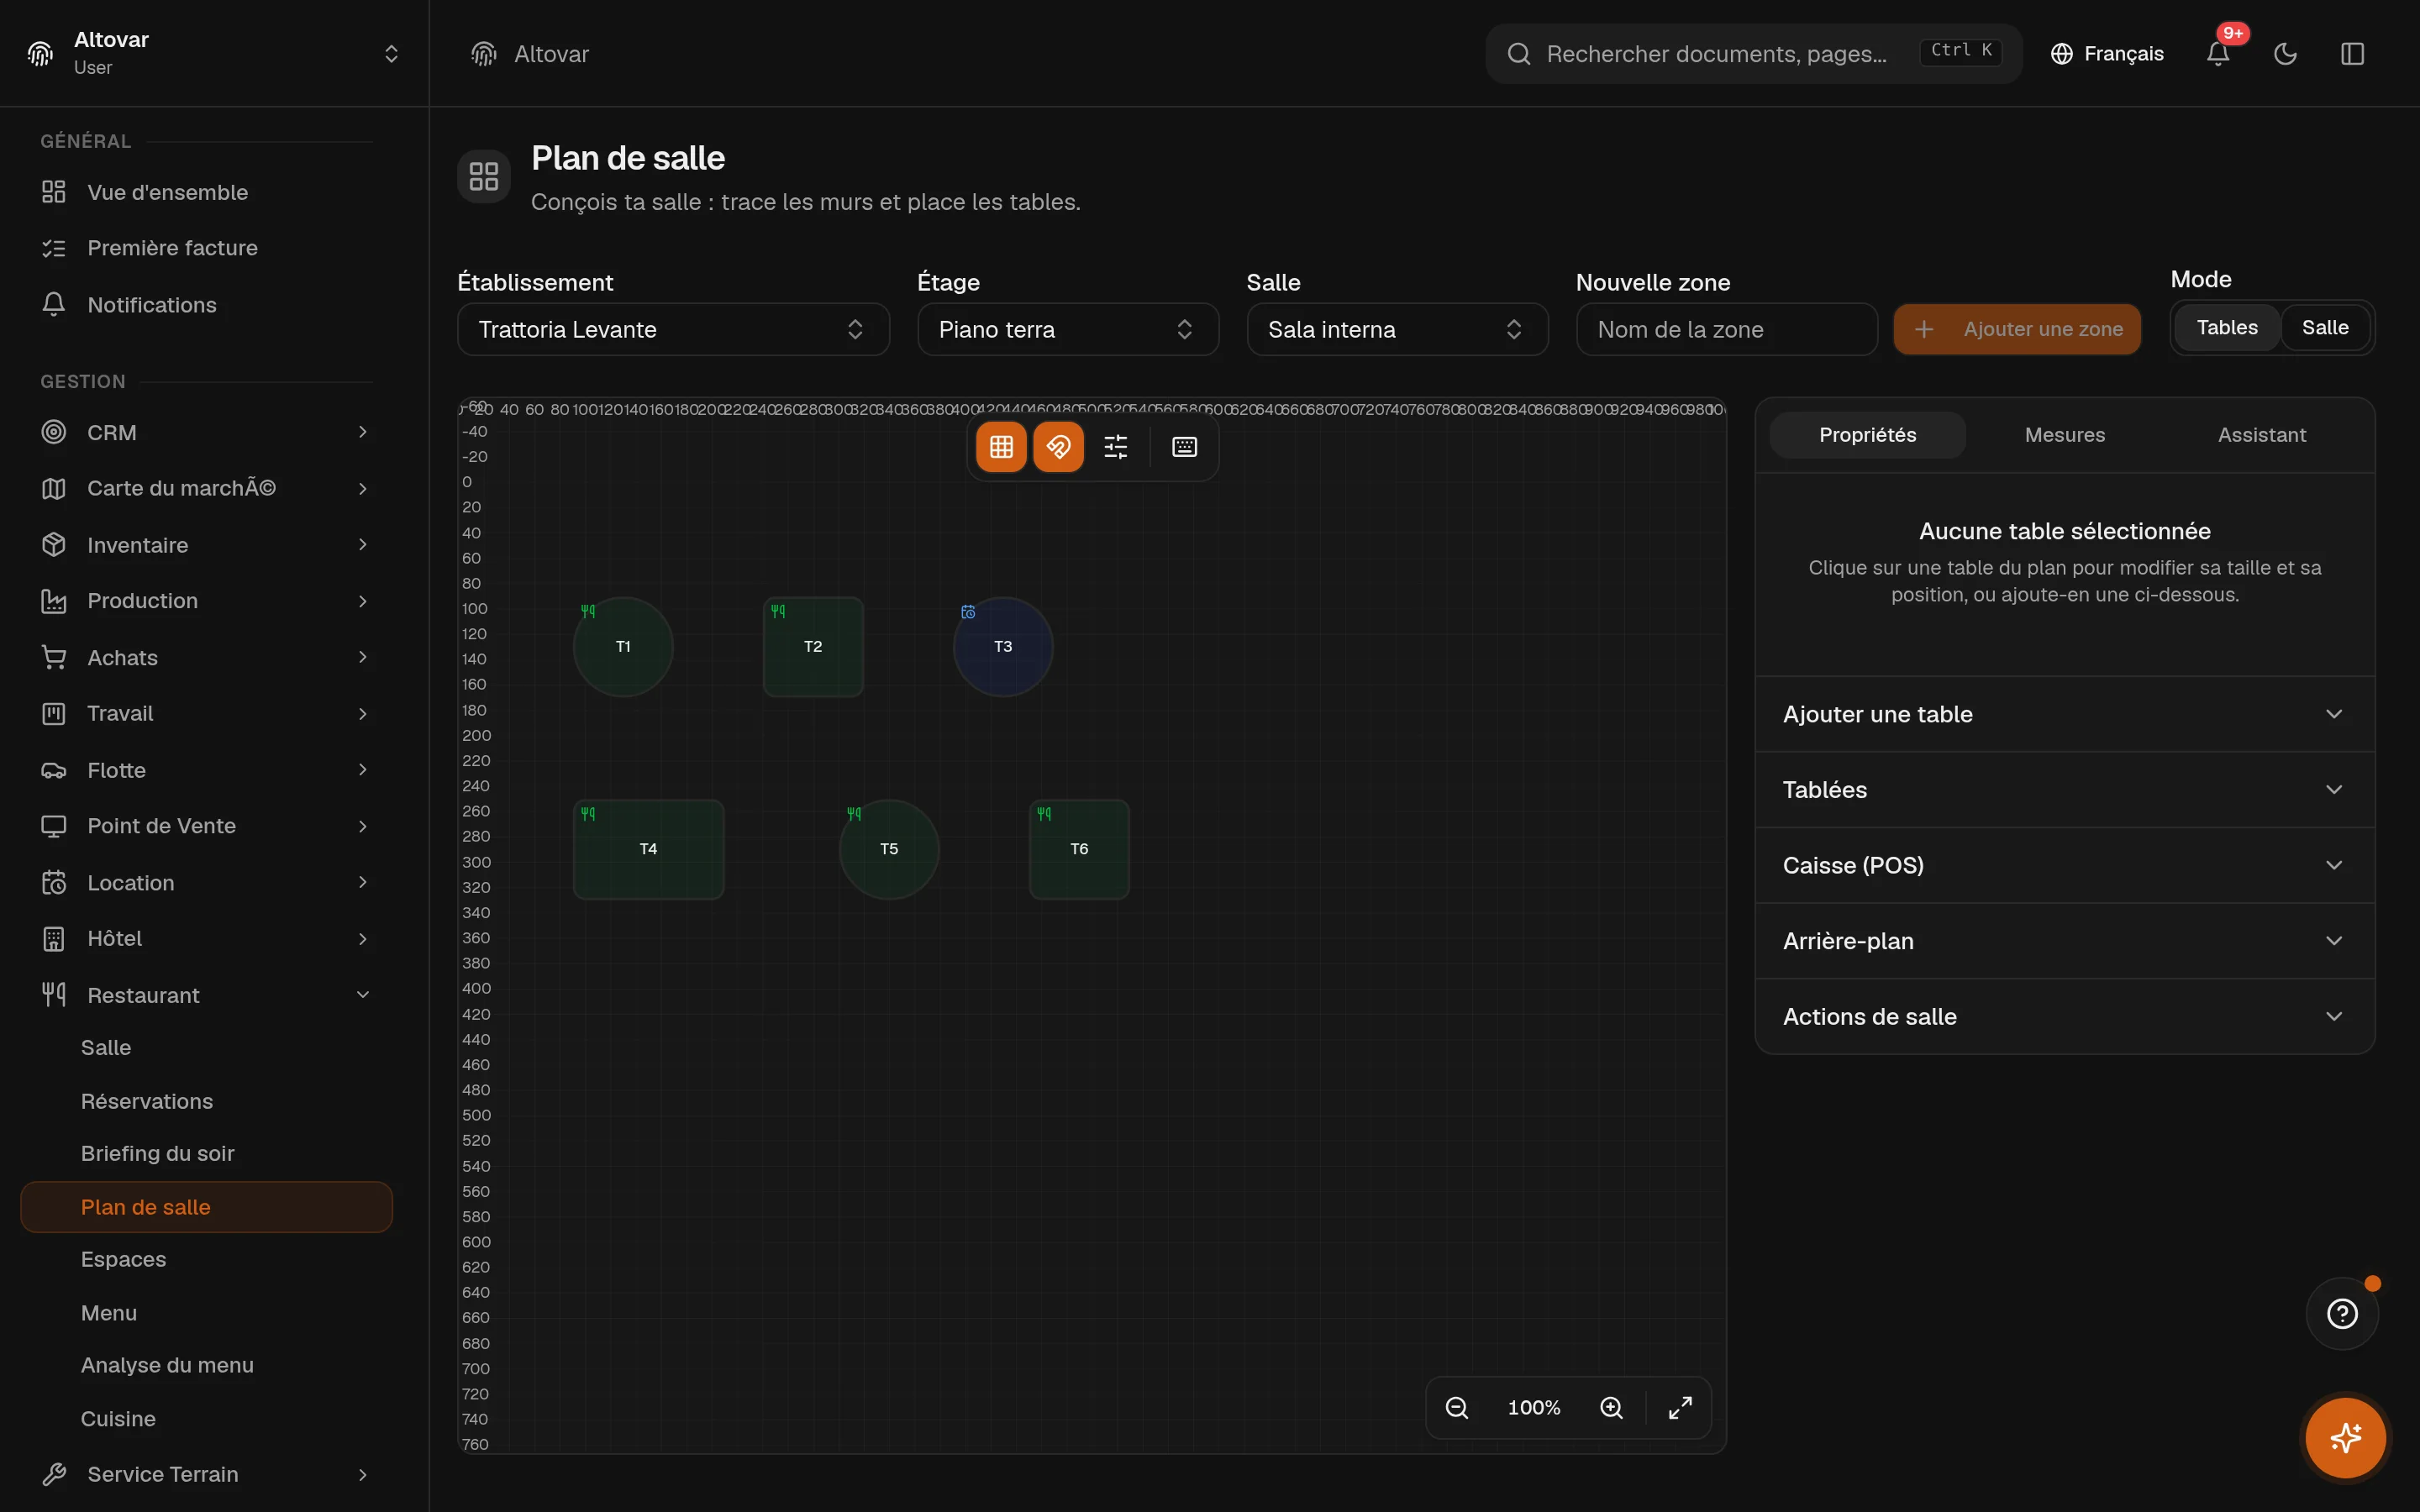
Task: Open Notifications in sidebar
Action: click(x=206, y=305)
